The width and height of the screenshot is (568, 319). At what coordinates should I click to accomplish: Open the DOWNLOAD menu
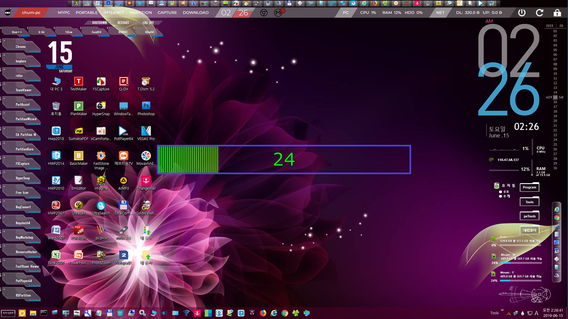(x=196, y=13)
